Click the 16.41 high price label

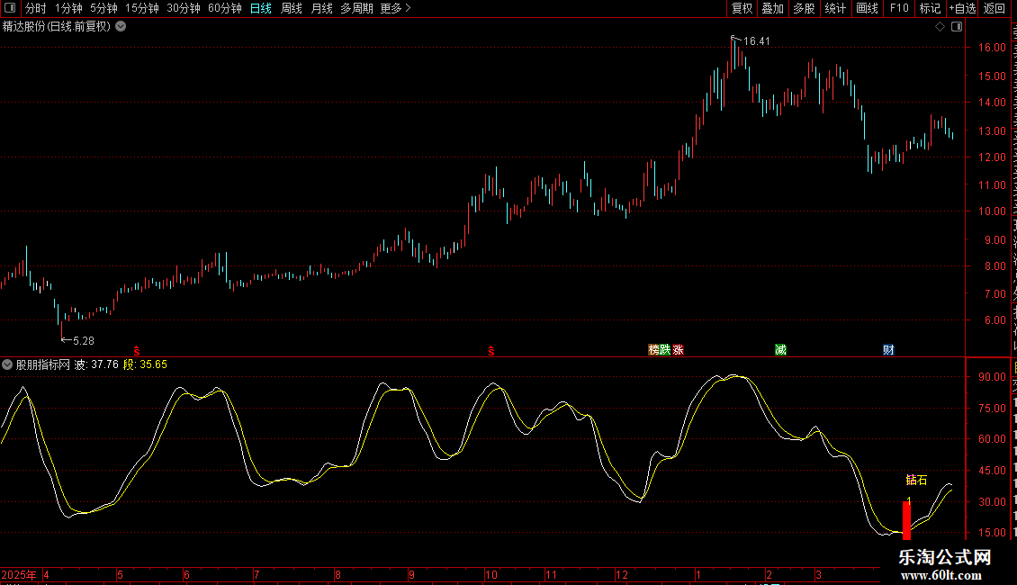coord(756,41)
